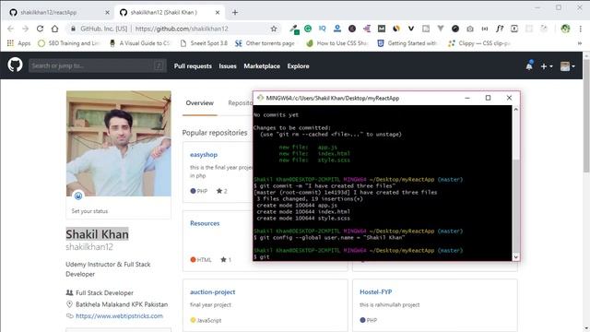Open Sneeit Spot 3.8 bookmark
Screen dimensions: 590x332
(205, 43)
